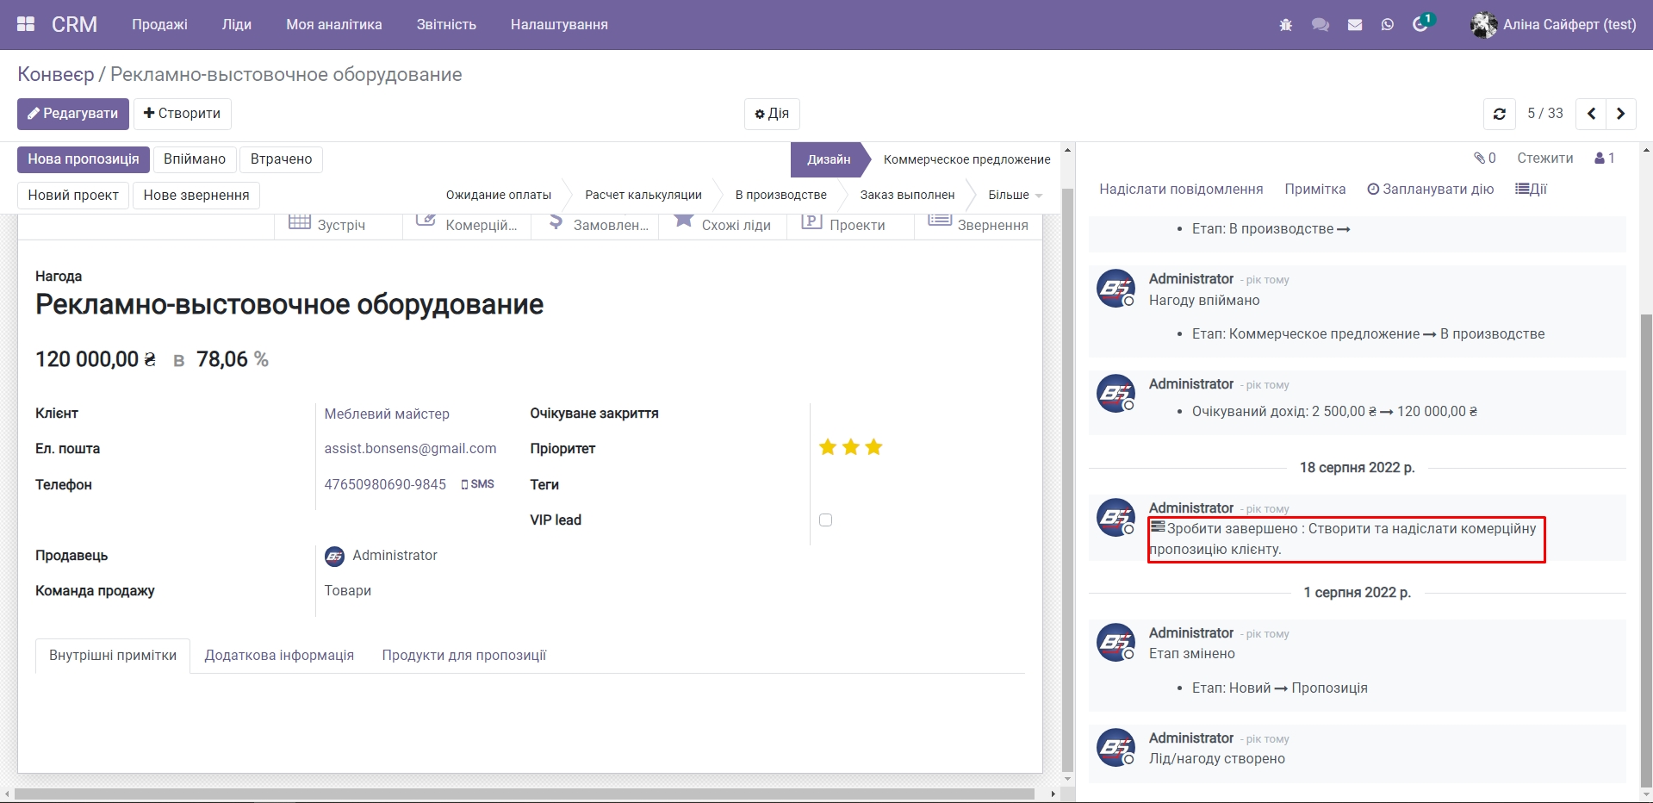Click the user avatar for Аліна Сайферт
The width and height of the screenshot is (1653, 803).
click(1483, 25)
